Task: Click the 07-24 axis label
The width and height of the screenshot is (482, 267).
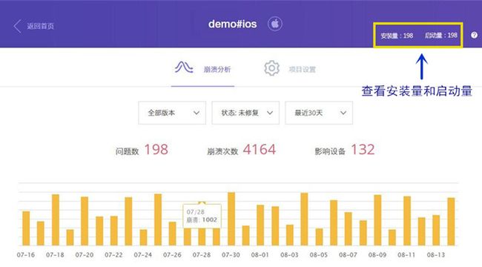Action: coord(143,255)
